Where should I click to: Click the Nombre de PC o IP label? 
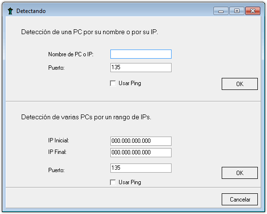71,54
